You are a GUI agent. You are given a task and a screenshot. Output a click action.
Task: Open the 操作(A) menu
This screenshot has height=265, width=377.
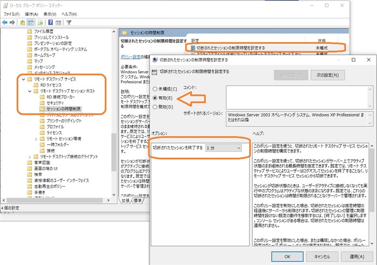pyautogui.click(x=32, y=14)
